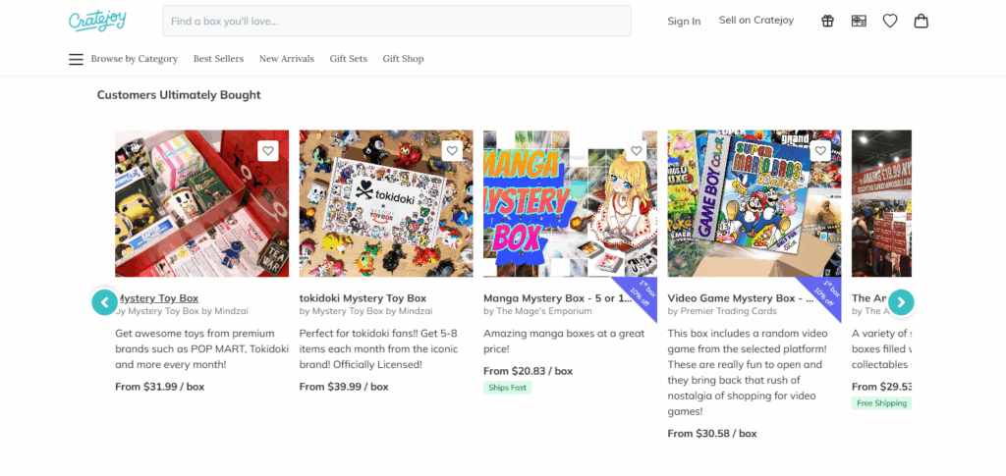Select the 'Free Shipping' badge

(881, 403)
